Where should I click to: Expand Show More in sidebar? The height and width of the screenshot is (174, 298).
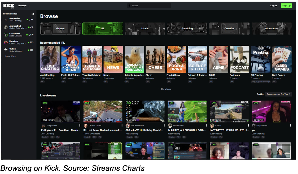tap(10, 56)
